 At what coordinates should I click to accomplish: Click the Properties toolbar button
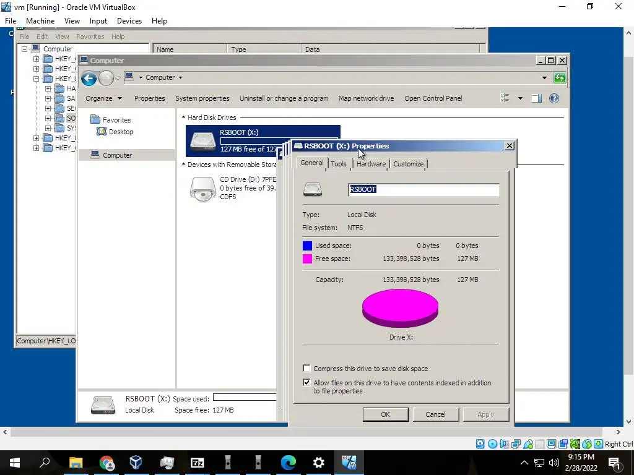[150, 98]
